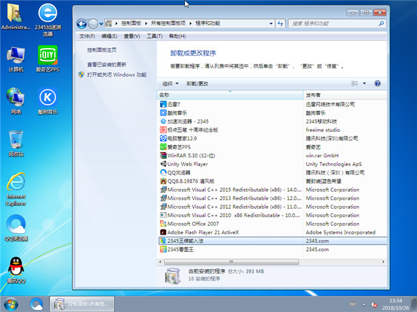Select the 2345王牌输入法 icon

tap(163, 240)
